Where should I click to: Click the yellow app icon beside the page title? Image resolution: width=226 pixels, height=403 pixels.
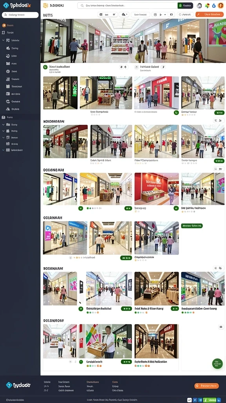tap(46, 6)
